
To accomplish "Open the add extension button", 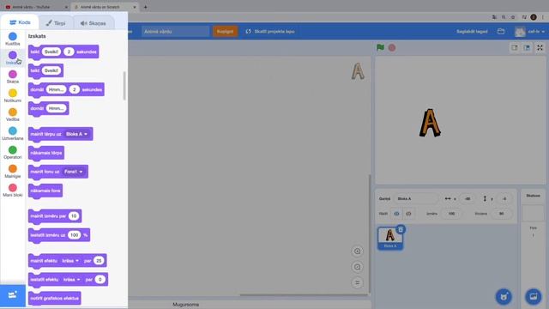I will click(13, 295).
